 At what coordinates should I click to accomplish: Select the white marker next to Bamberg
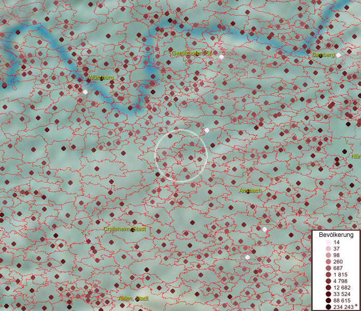pos(338,55)
